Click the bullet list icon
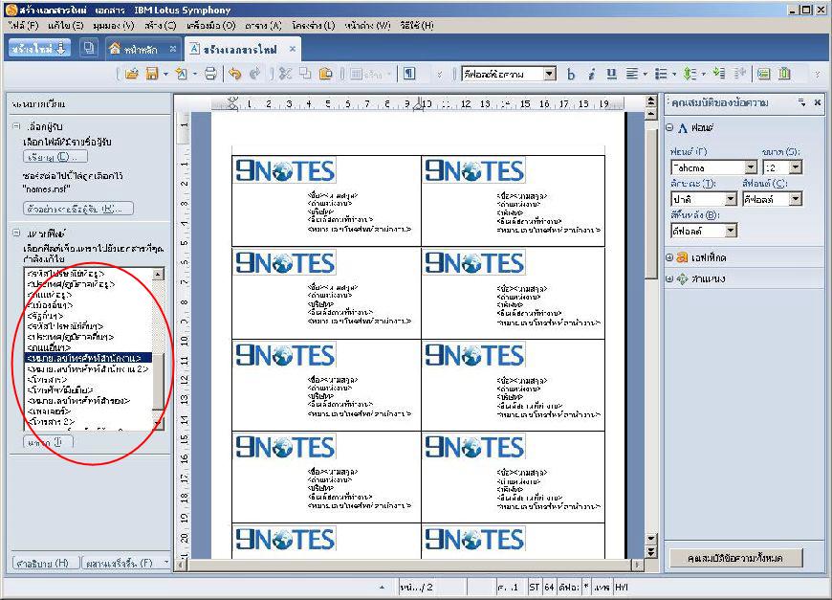This screenshot has width=832, height=600. 661,74
